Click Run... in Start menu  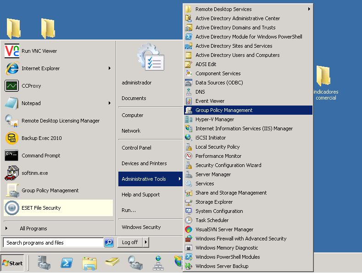[x=150, y=210]
